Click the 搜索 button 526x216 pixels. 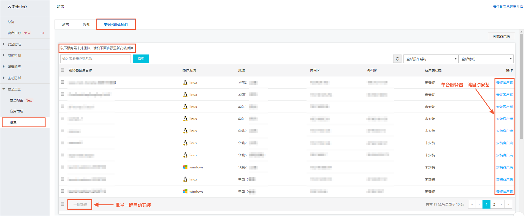tap(141, 59)
